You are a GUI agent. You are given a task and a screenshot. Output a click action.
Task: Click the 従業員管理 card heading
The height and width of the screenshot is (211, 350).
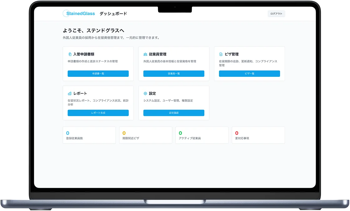click(158, 54)
